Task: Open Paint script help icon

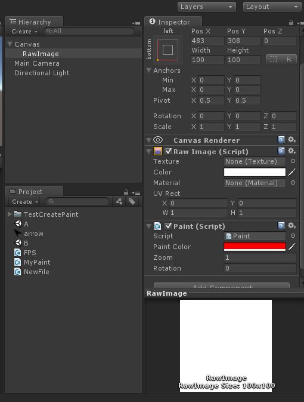Action: click(x=281, y=226)
